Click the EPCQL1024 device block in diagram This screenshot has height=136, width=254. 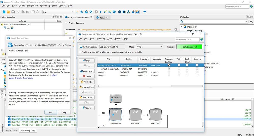(116, 99)
